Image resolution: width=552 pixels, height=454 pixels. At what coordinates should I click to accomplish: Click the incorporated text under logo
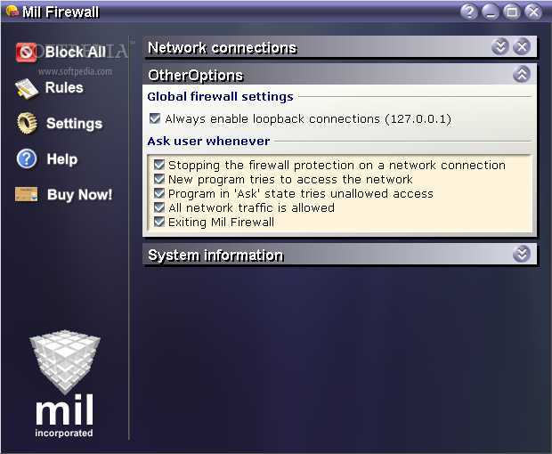(x=64, y=433)
